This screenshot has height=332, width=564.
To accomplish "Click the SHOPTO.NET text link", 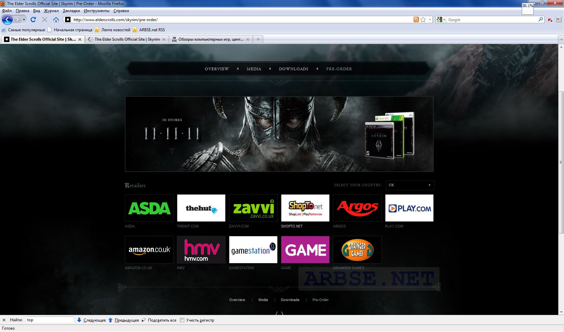I will pos(292,226).
